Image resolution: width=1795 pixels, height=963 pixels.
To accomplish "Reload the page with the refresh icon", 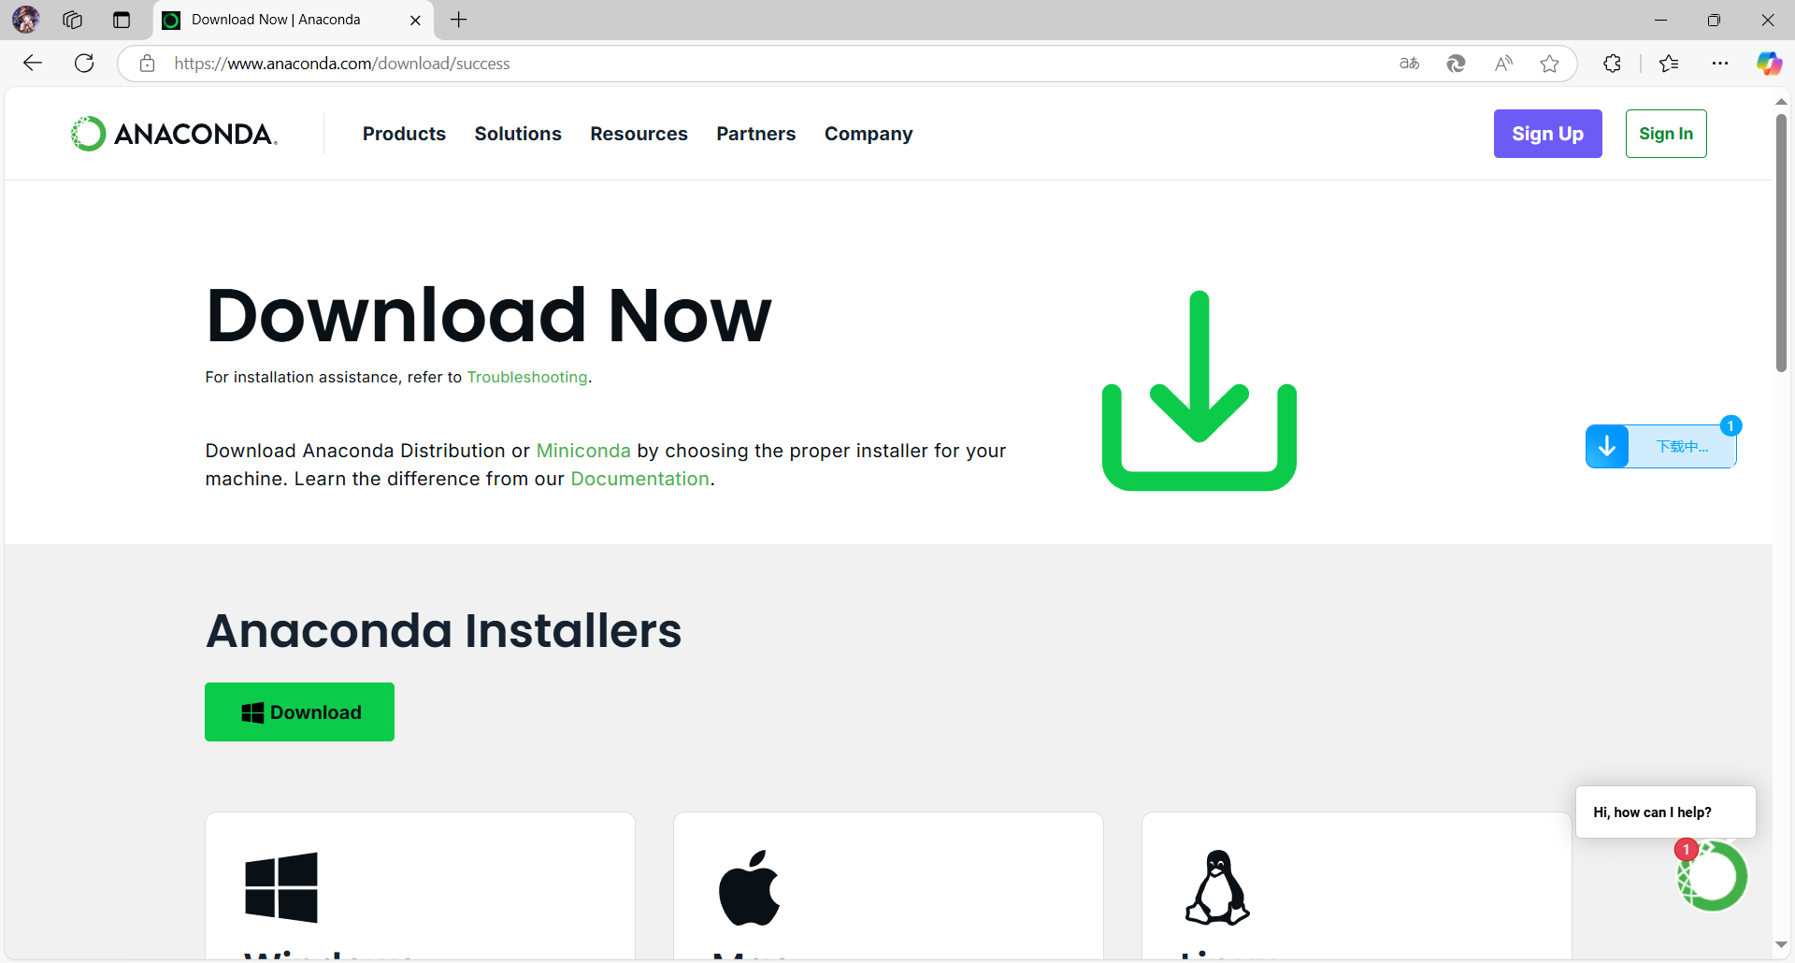I will click(x=84, y=64).
